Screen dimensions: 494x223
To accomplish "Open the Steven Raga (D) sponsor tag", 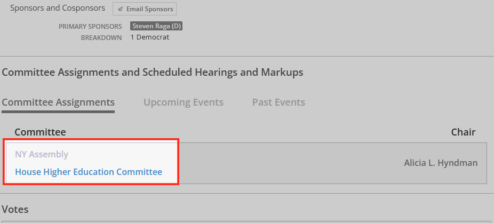I will (156, 26).
